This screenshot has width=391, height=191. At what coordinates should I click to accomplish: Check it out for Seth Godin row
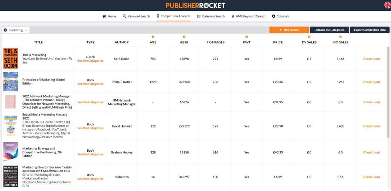pos(371,59)
